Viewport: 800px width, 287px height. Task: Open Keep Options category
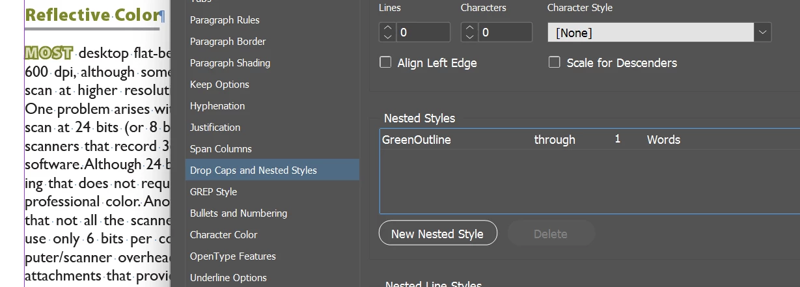click(219, 85)
